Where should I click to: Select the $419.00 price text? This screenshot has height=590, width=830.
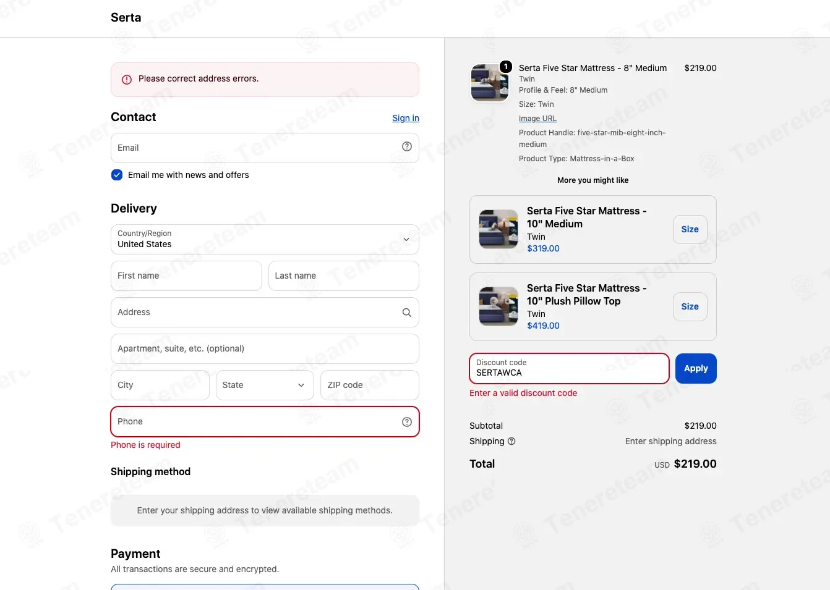(543, 326)
